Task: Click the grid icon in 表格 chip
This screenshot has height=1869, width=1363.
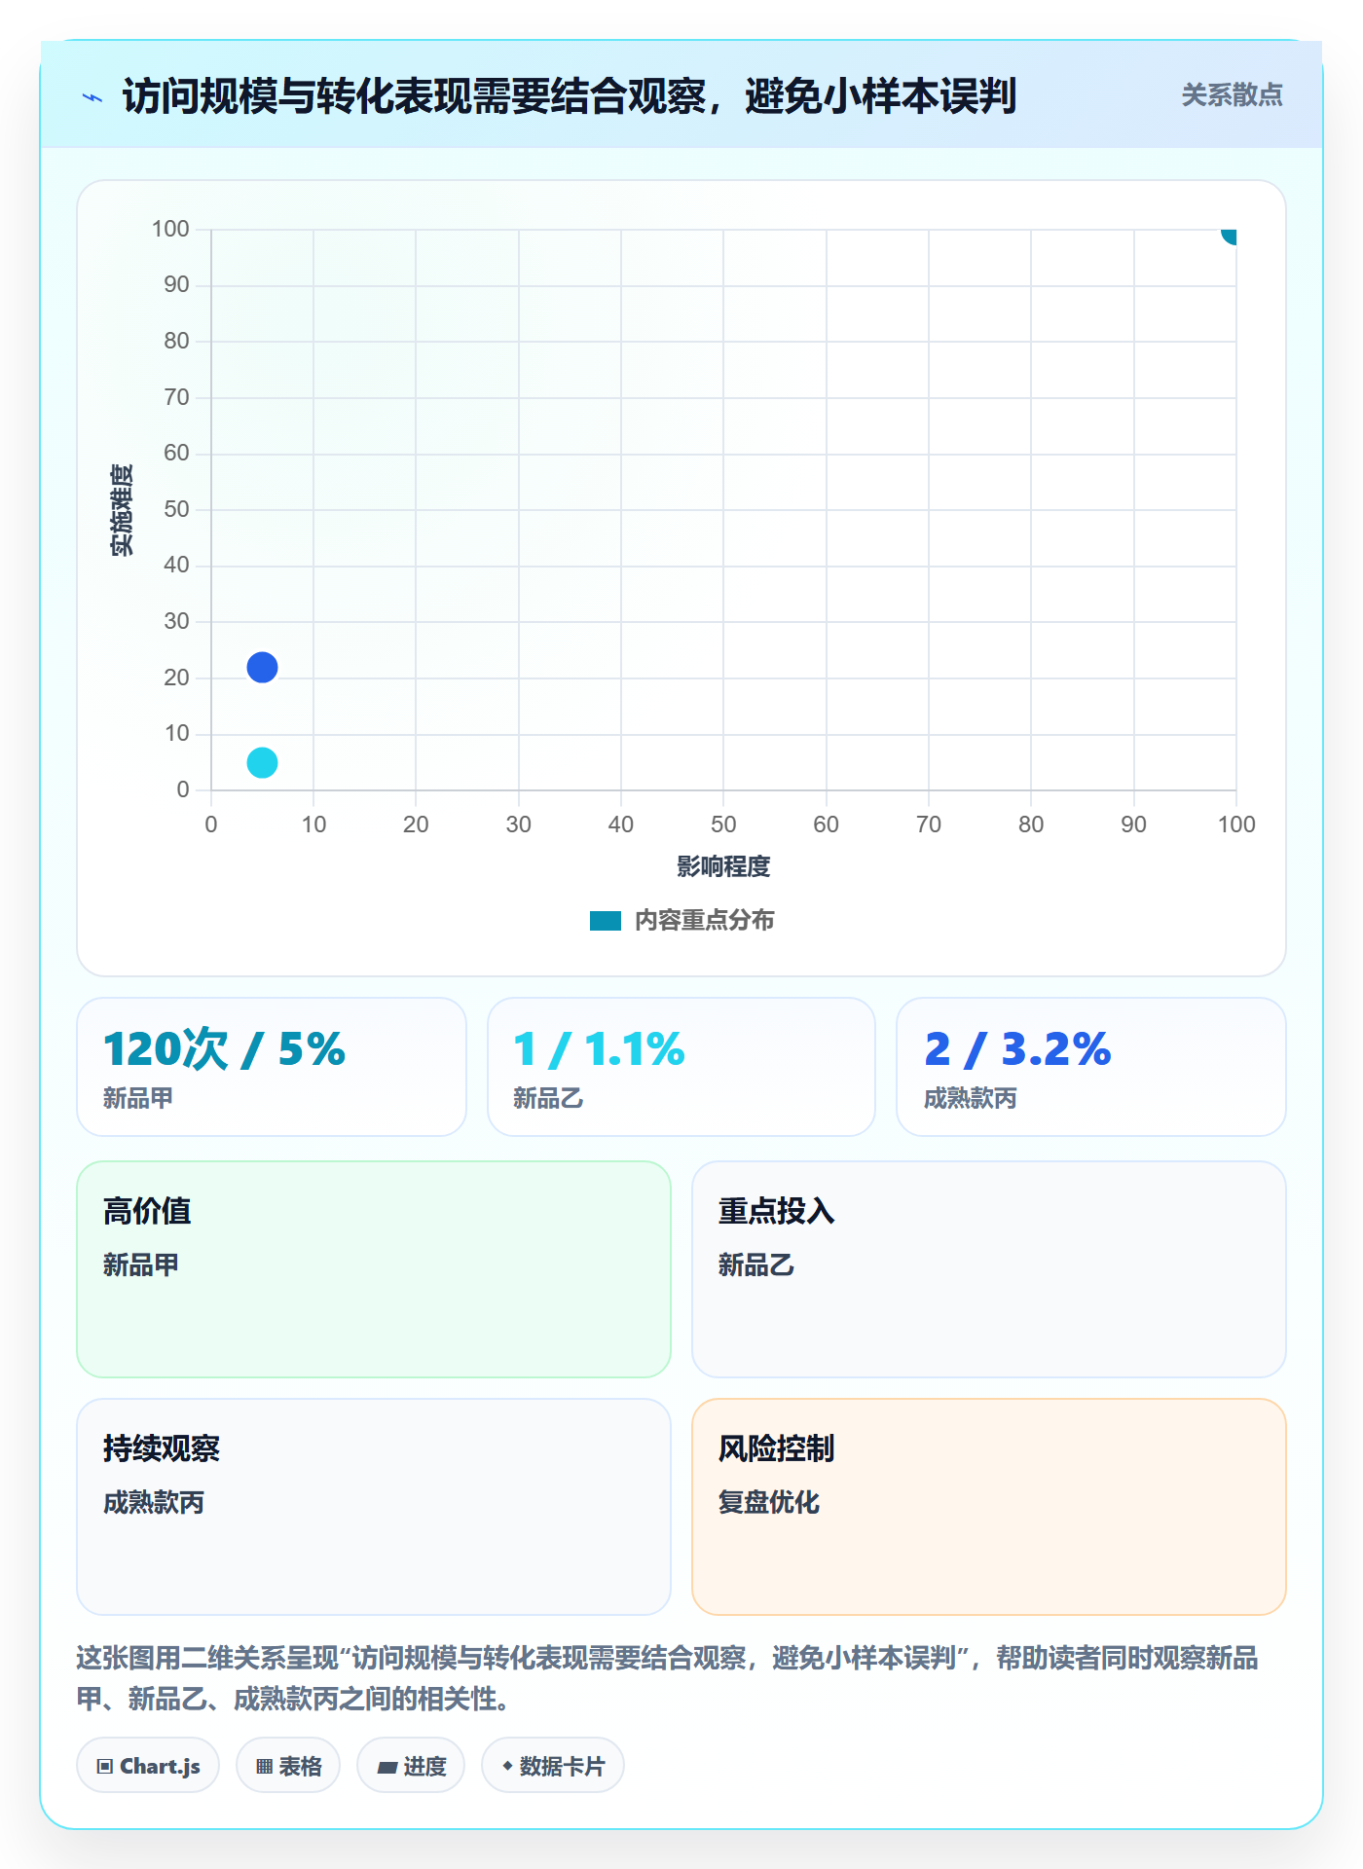Action: coord(264,1766)
